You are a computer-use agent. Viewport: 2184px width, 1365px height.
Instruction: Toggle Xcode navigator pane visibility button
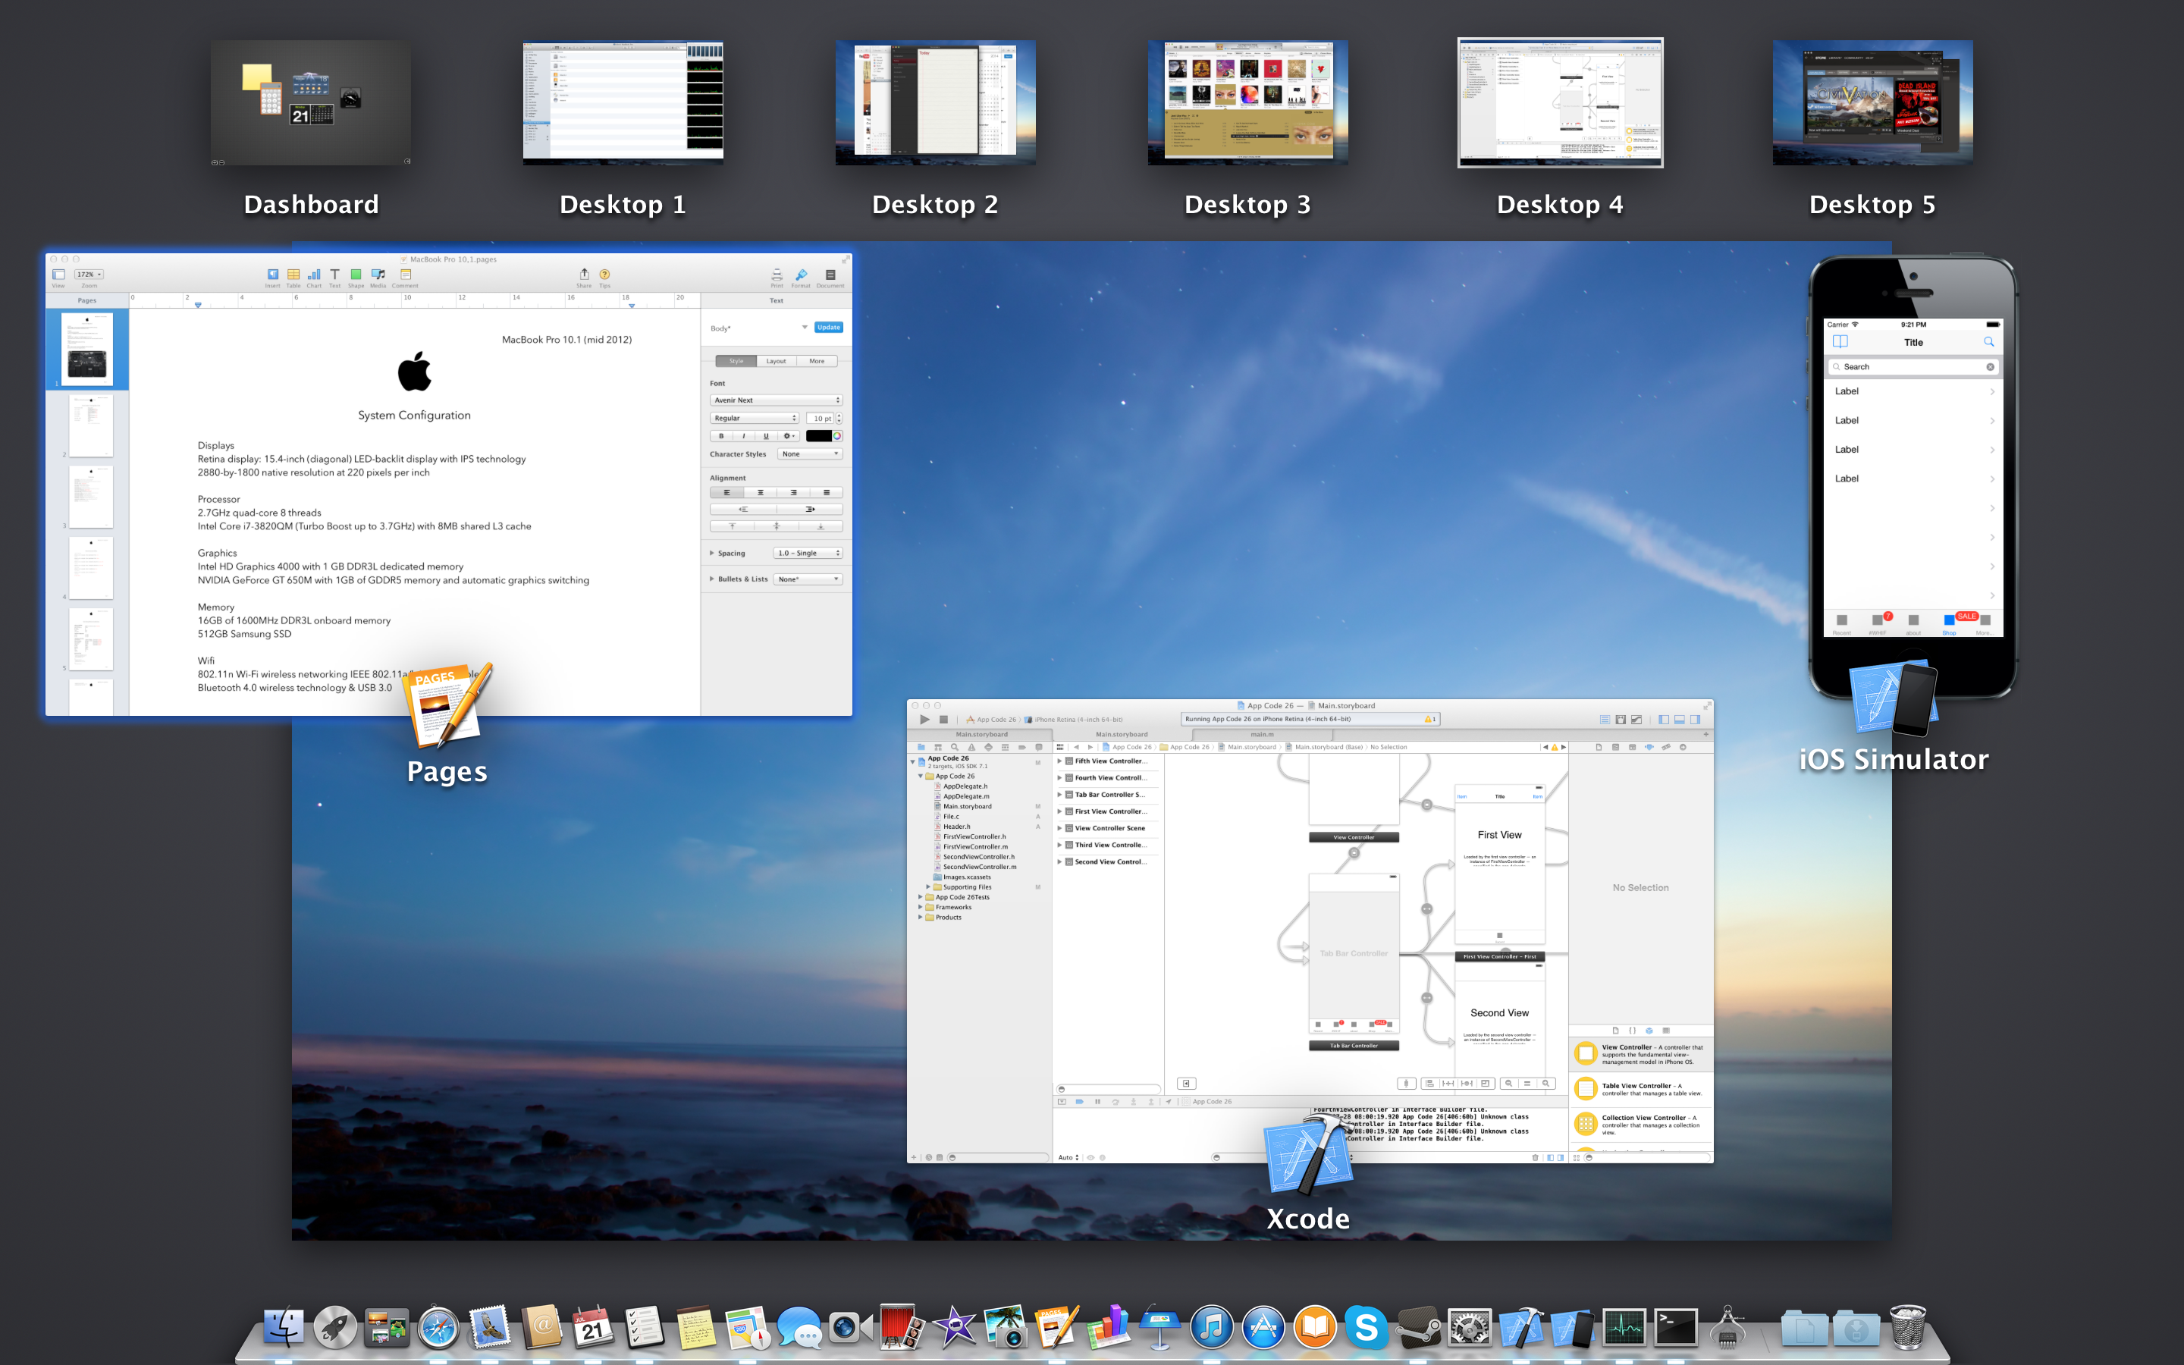[x=1665, y=720]
